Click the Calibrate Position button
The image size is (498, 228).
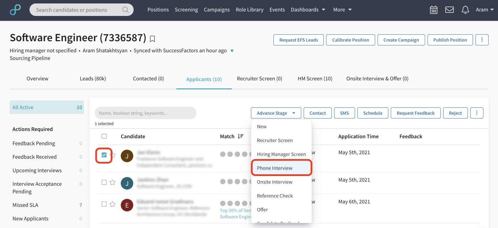tap(351, 40)
